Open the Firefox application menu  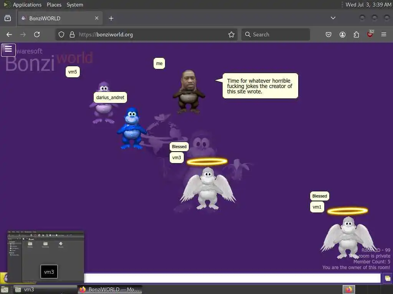point(384,34)
